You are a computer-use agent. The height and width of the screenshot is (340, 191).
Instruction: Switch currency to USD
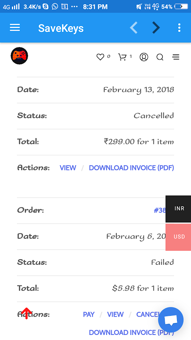(179, 237)
